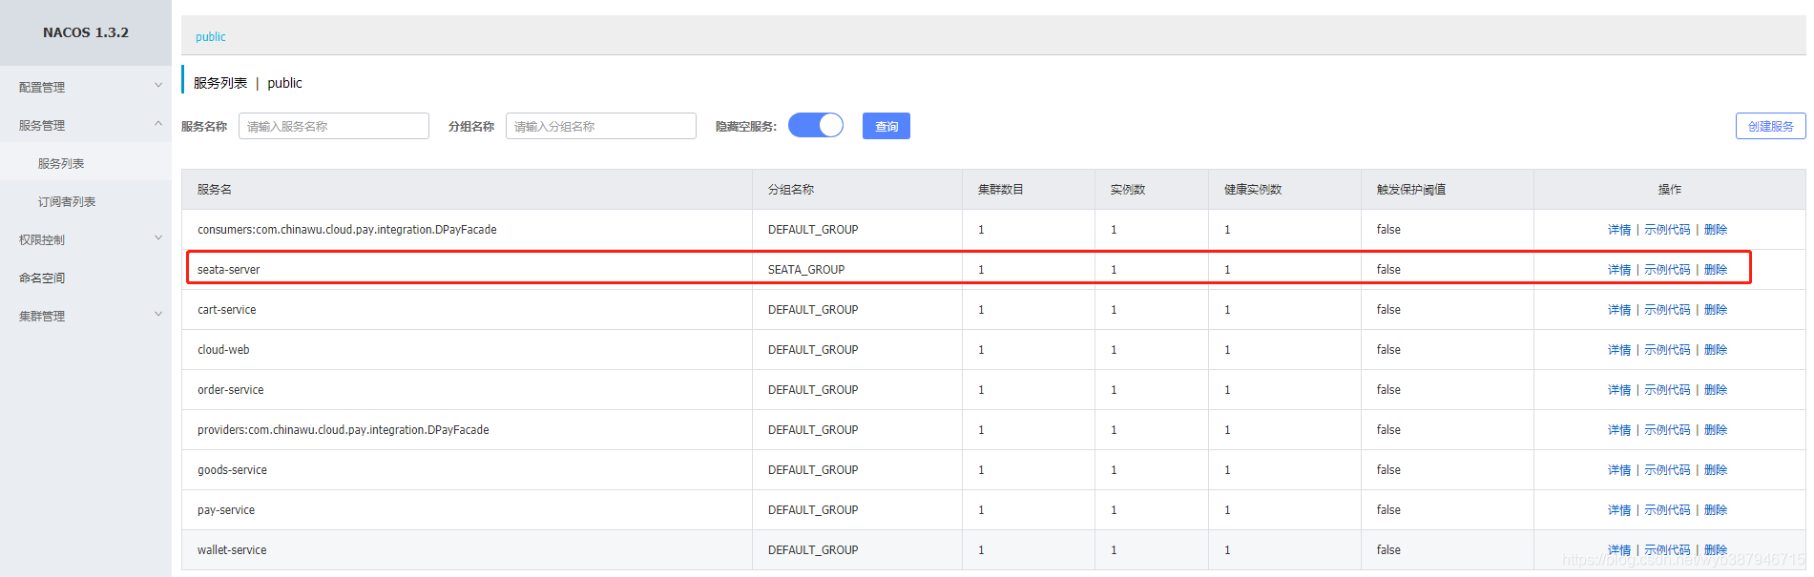Open 详情 for seata-server
The image size is (1814, 577).
[1618, 270]
